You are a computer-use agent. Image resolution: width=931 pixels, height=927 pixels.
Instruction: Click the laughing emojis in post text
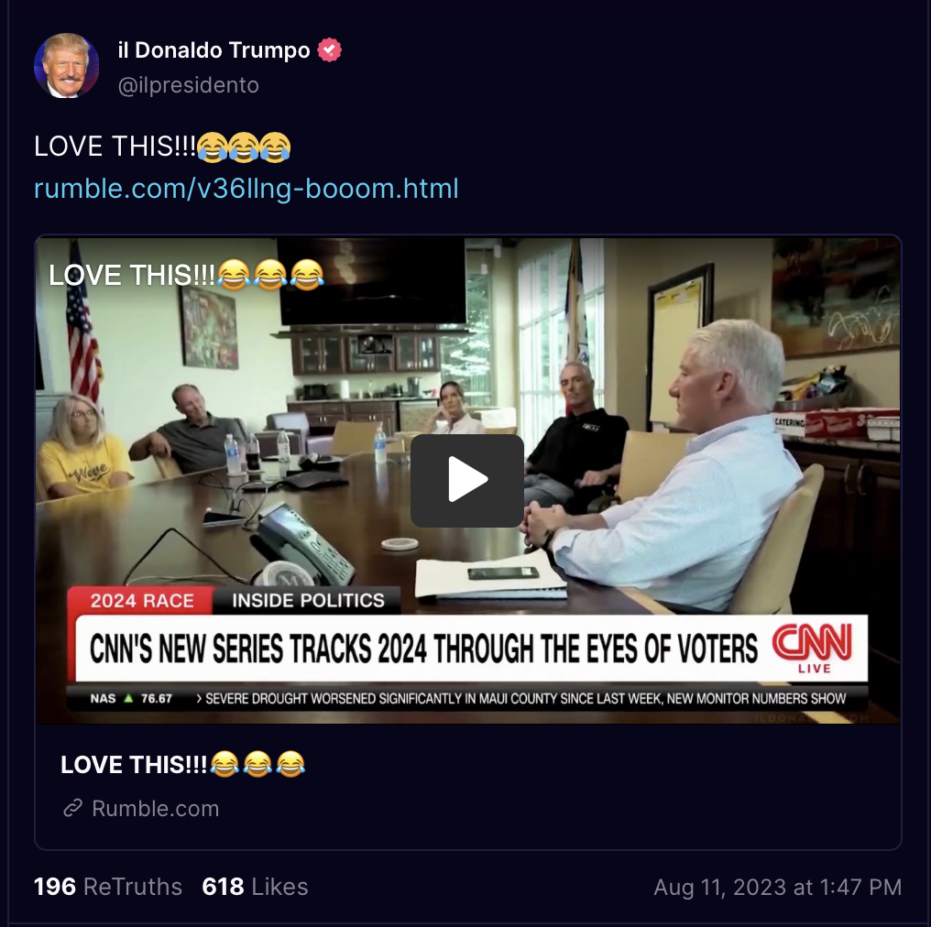tap(244, 147)
